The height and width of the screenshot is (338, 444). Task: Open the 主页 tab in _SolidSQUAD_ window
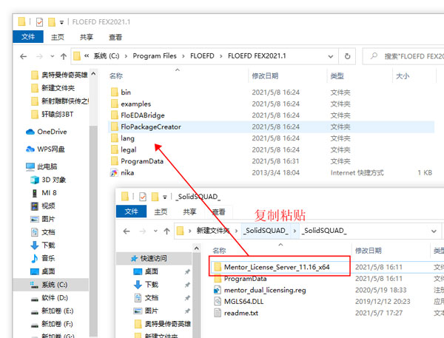[x=161, y=212]
